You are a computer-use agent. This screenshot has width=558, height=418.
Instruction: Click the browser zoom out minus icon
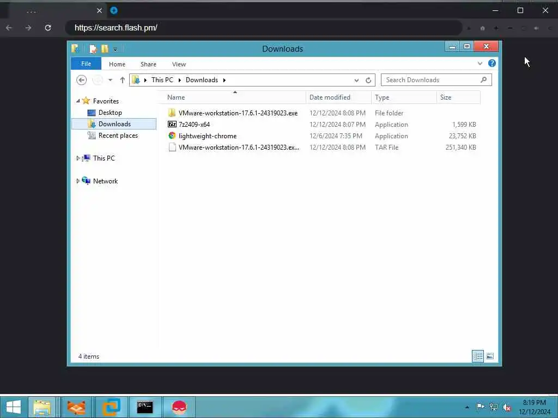[x=510, y=28]
